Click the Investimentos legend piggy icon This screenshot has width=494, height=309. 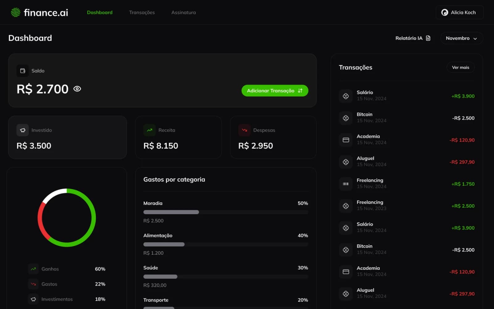coord(33,299)
